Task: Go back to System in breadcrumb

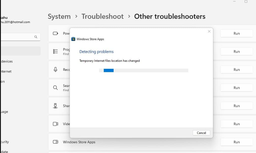Action: click(x=59, y=17)
